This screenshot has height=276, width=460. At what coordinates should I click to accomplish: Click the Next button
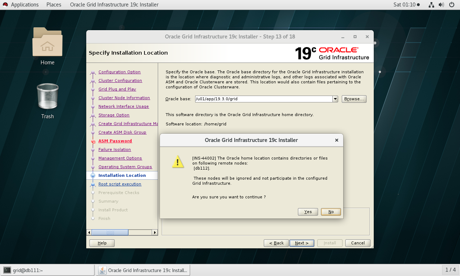click(302, 243)
